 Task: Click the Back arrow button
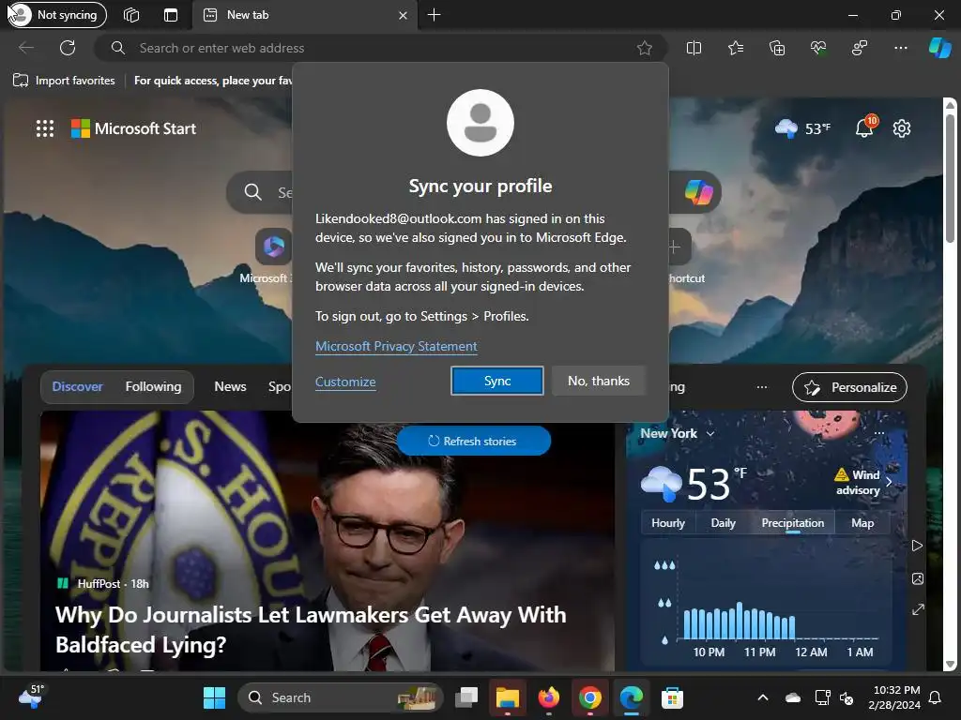coord(26,48)
